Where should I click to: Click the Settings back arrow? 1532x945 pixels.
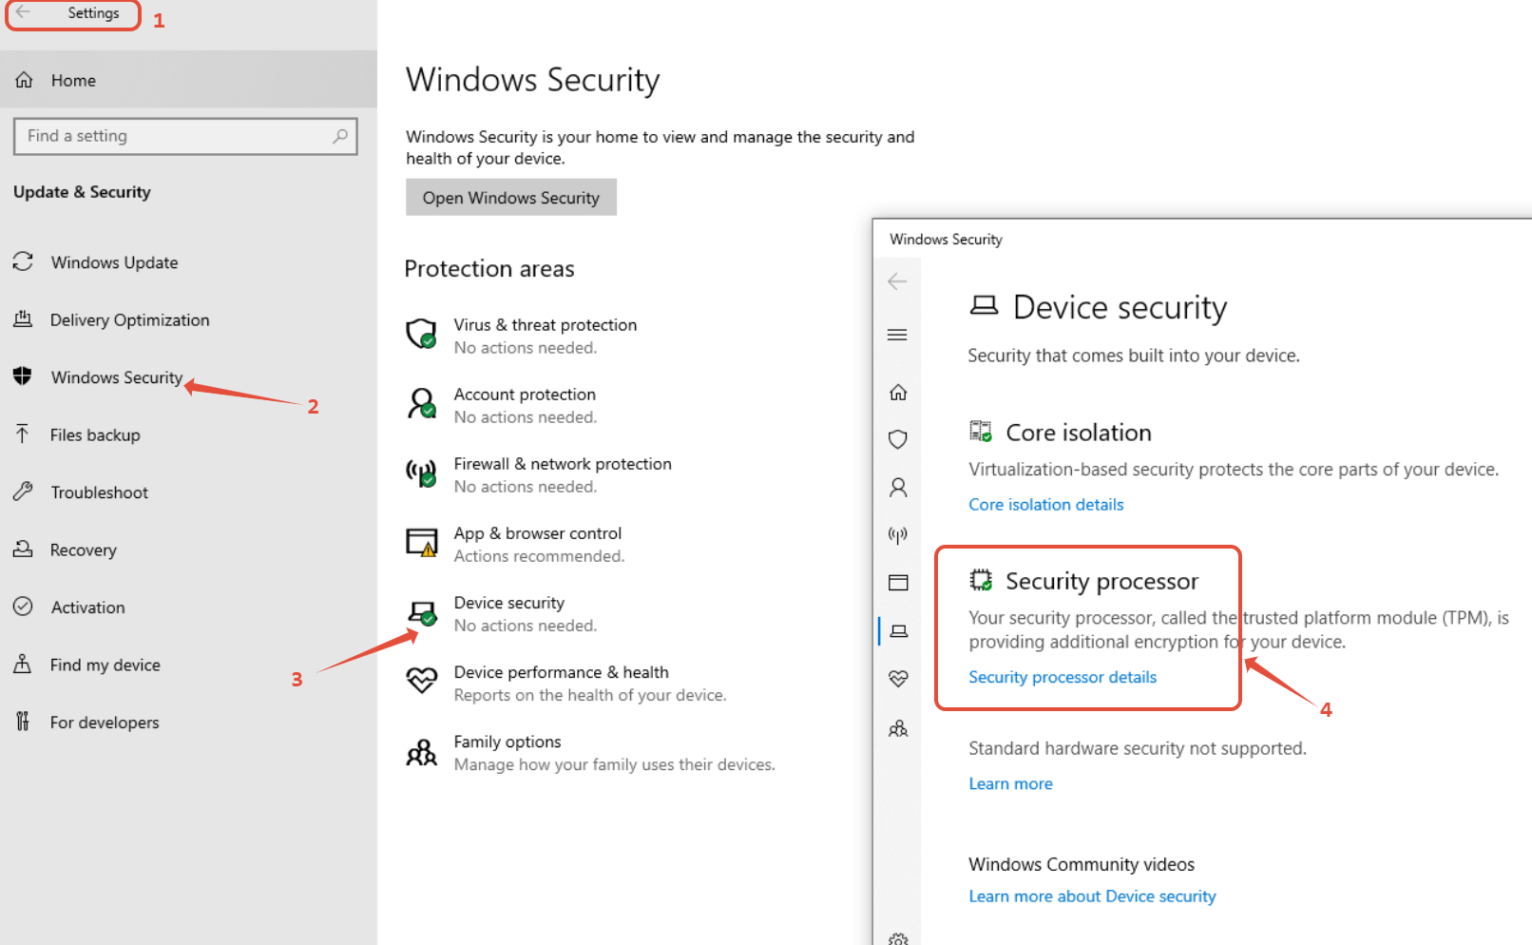coord(23,13)
